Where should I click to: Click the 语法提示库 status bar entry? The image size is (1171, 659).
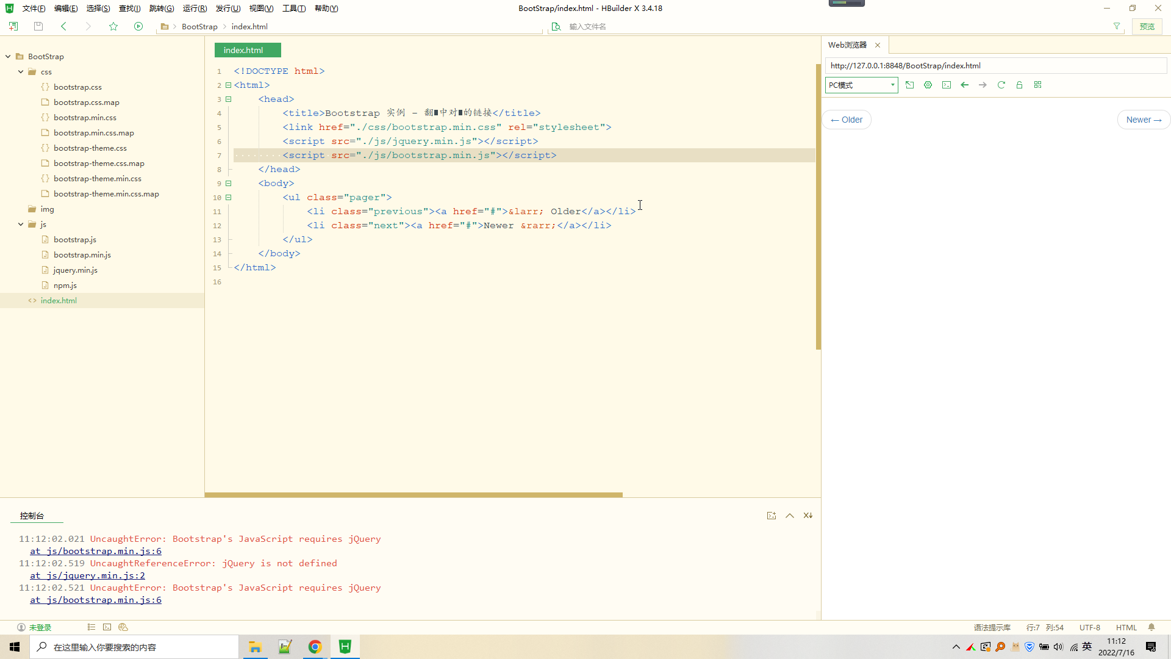pyautogui.click(x=992, y=627)
